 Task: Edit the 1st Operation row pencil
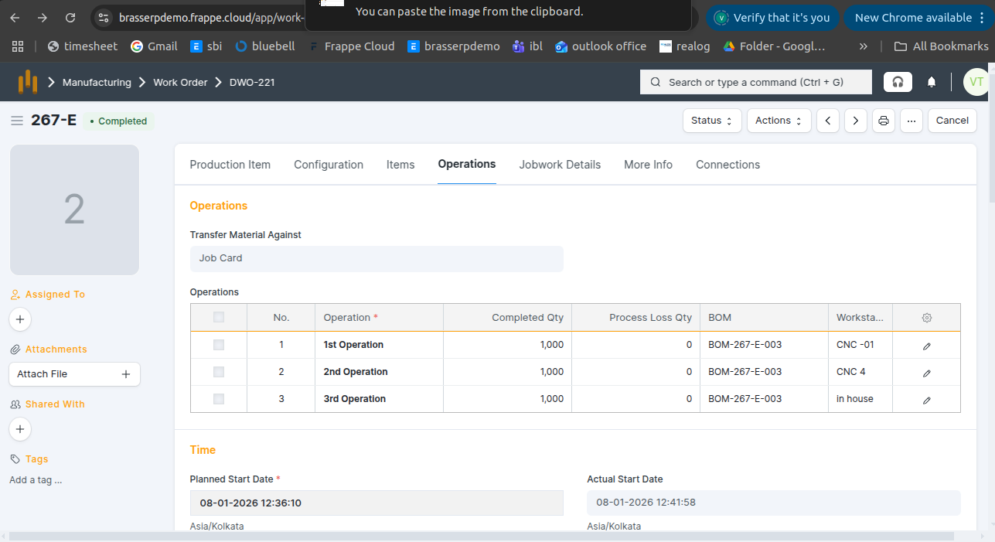(x=926, y=346)
